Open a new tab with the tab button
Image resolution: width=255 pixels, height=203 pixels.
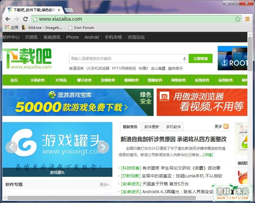point(69,10)
